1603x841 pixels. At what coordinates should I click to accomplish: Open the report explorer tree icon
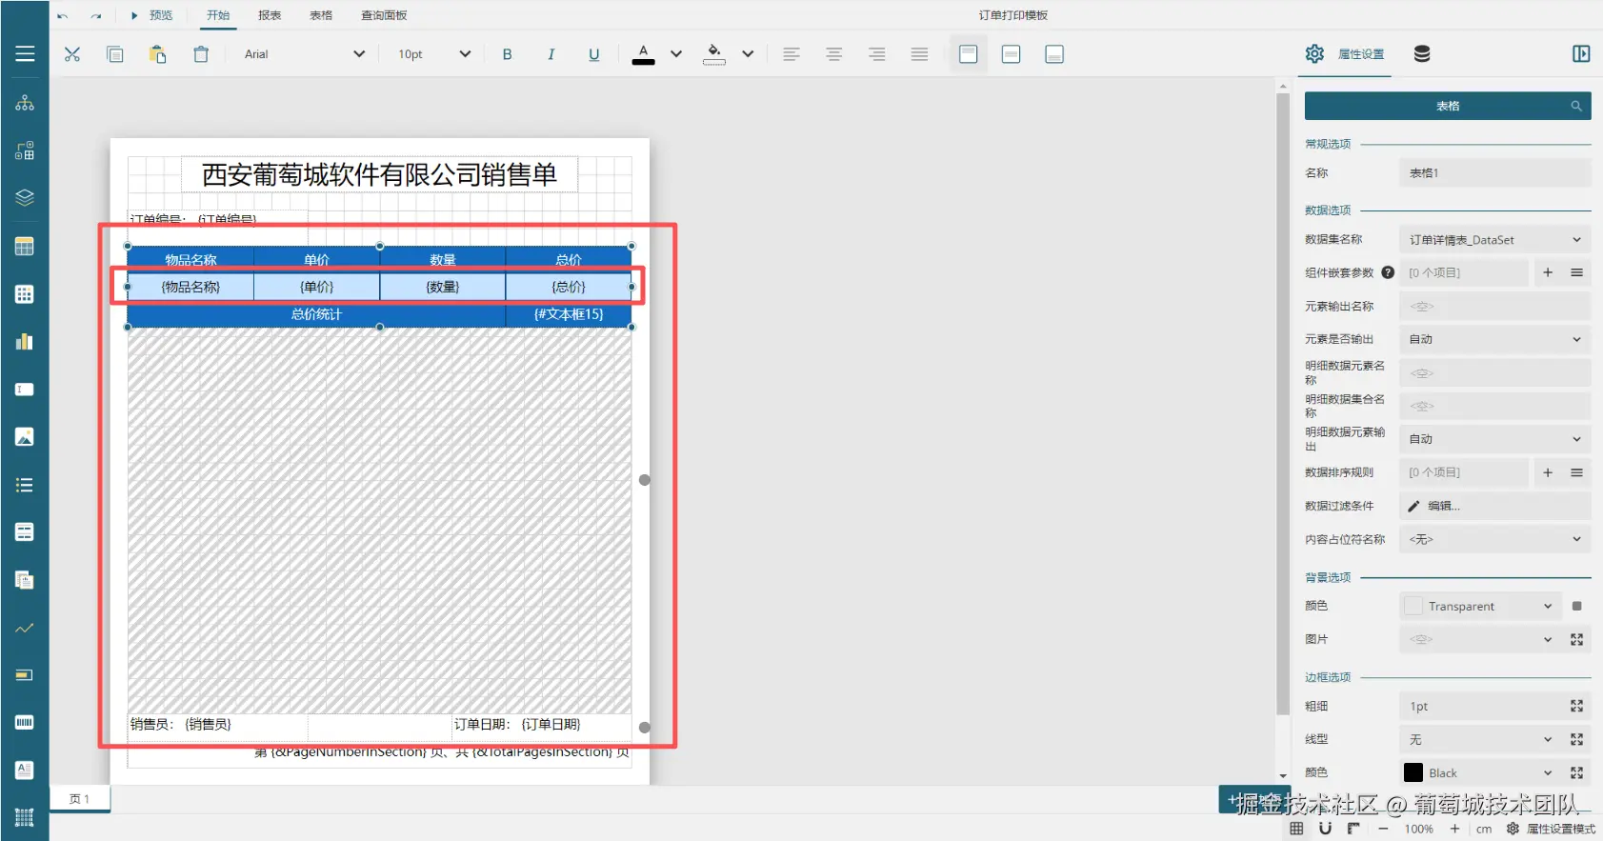[25, 103]
